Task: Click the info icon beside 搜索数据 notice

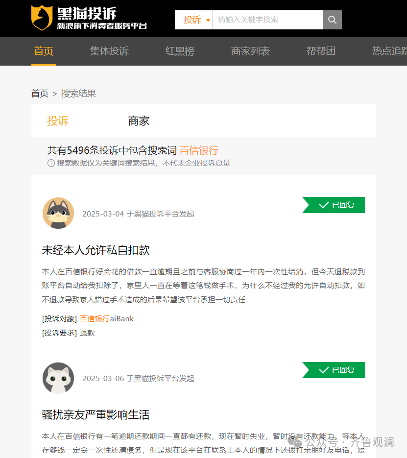Action: pyautogui.click(x=51, y=163)
